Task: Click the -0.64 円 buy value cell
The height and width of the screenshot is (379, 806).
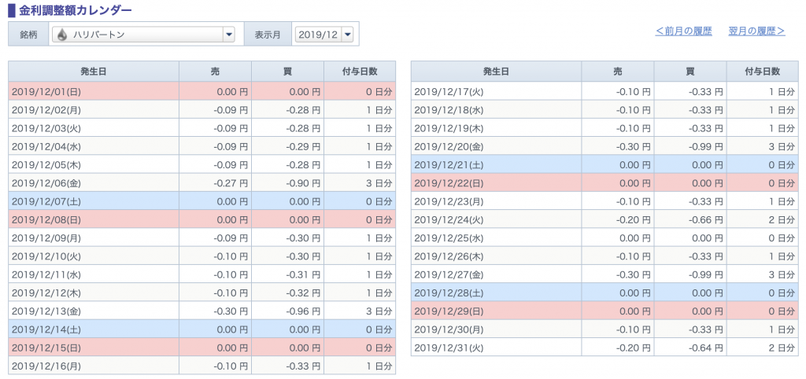Action: [690, 348]
